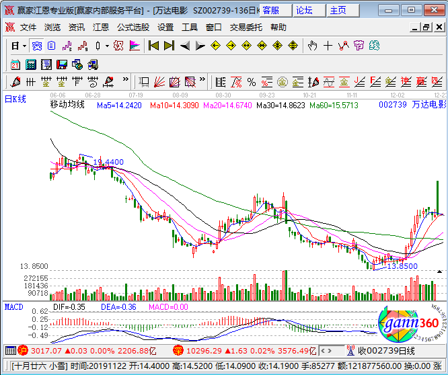448x375 pixels.
Task: Select the spiral-labeled comb line tool
Action: tap(93, 82)
